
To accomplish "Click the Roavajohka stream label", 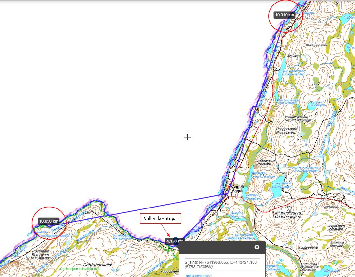I will pyautogui.click(x=62, y=252).
